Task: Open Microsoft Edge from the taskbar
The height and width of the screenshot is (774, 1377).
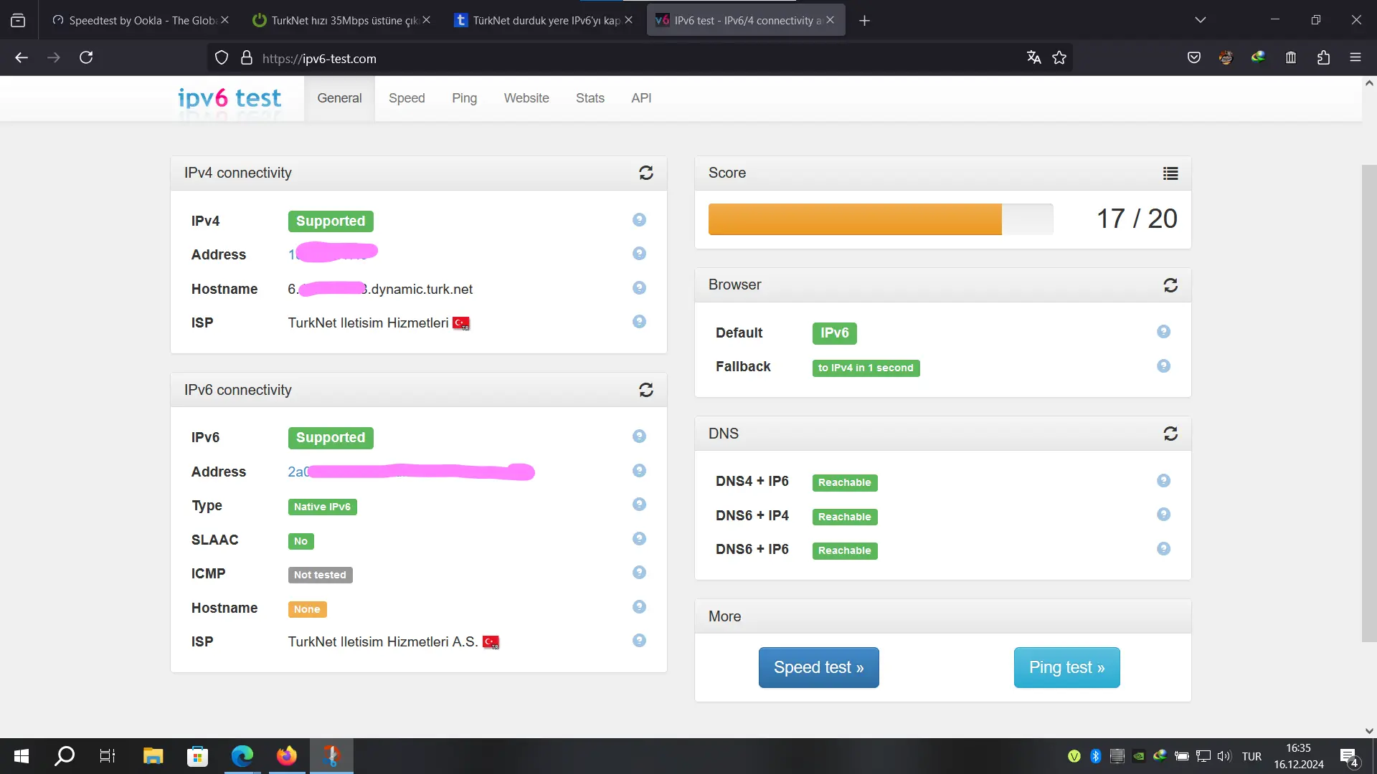Action: (242, 756)
